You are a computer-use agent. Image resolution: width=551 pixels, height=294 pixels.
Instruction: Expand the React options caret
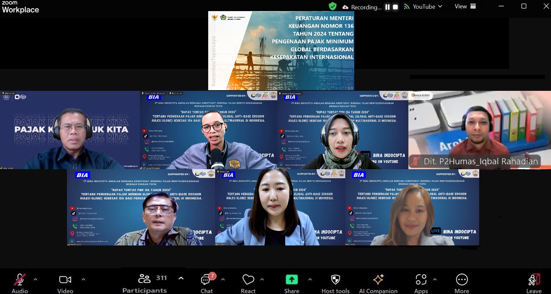click(262, 279)
